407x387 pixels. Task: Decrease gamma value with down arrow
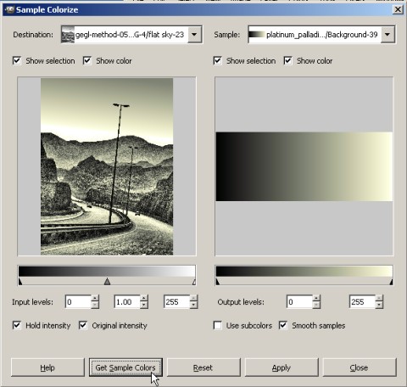click(x=144, y=305)
